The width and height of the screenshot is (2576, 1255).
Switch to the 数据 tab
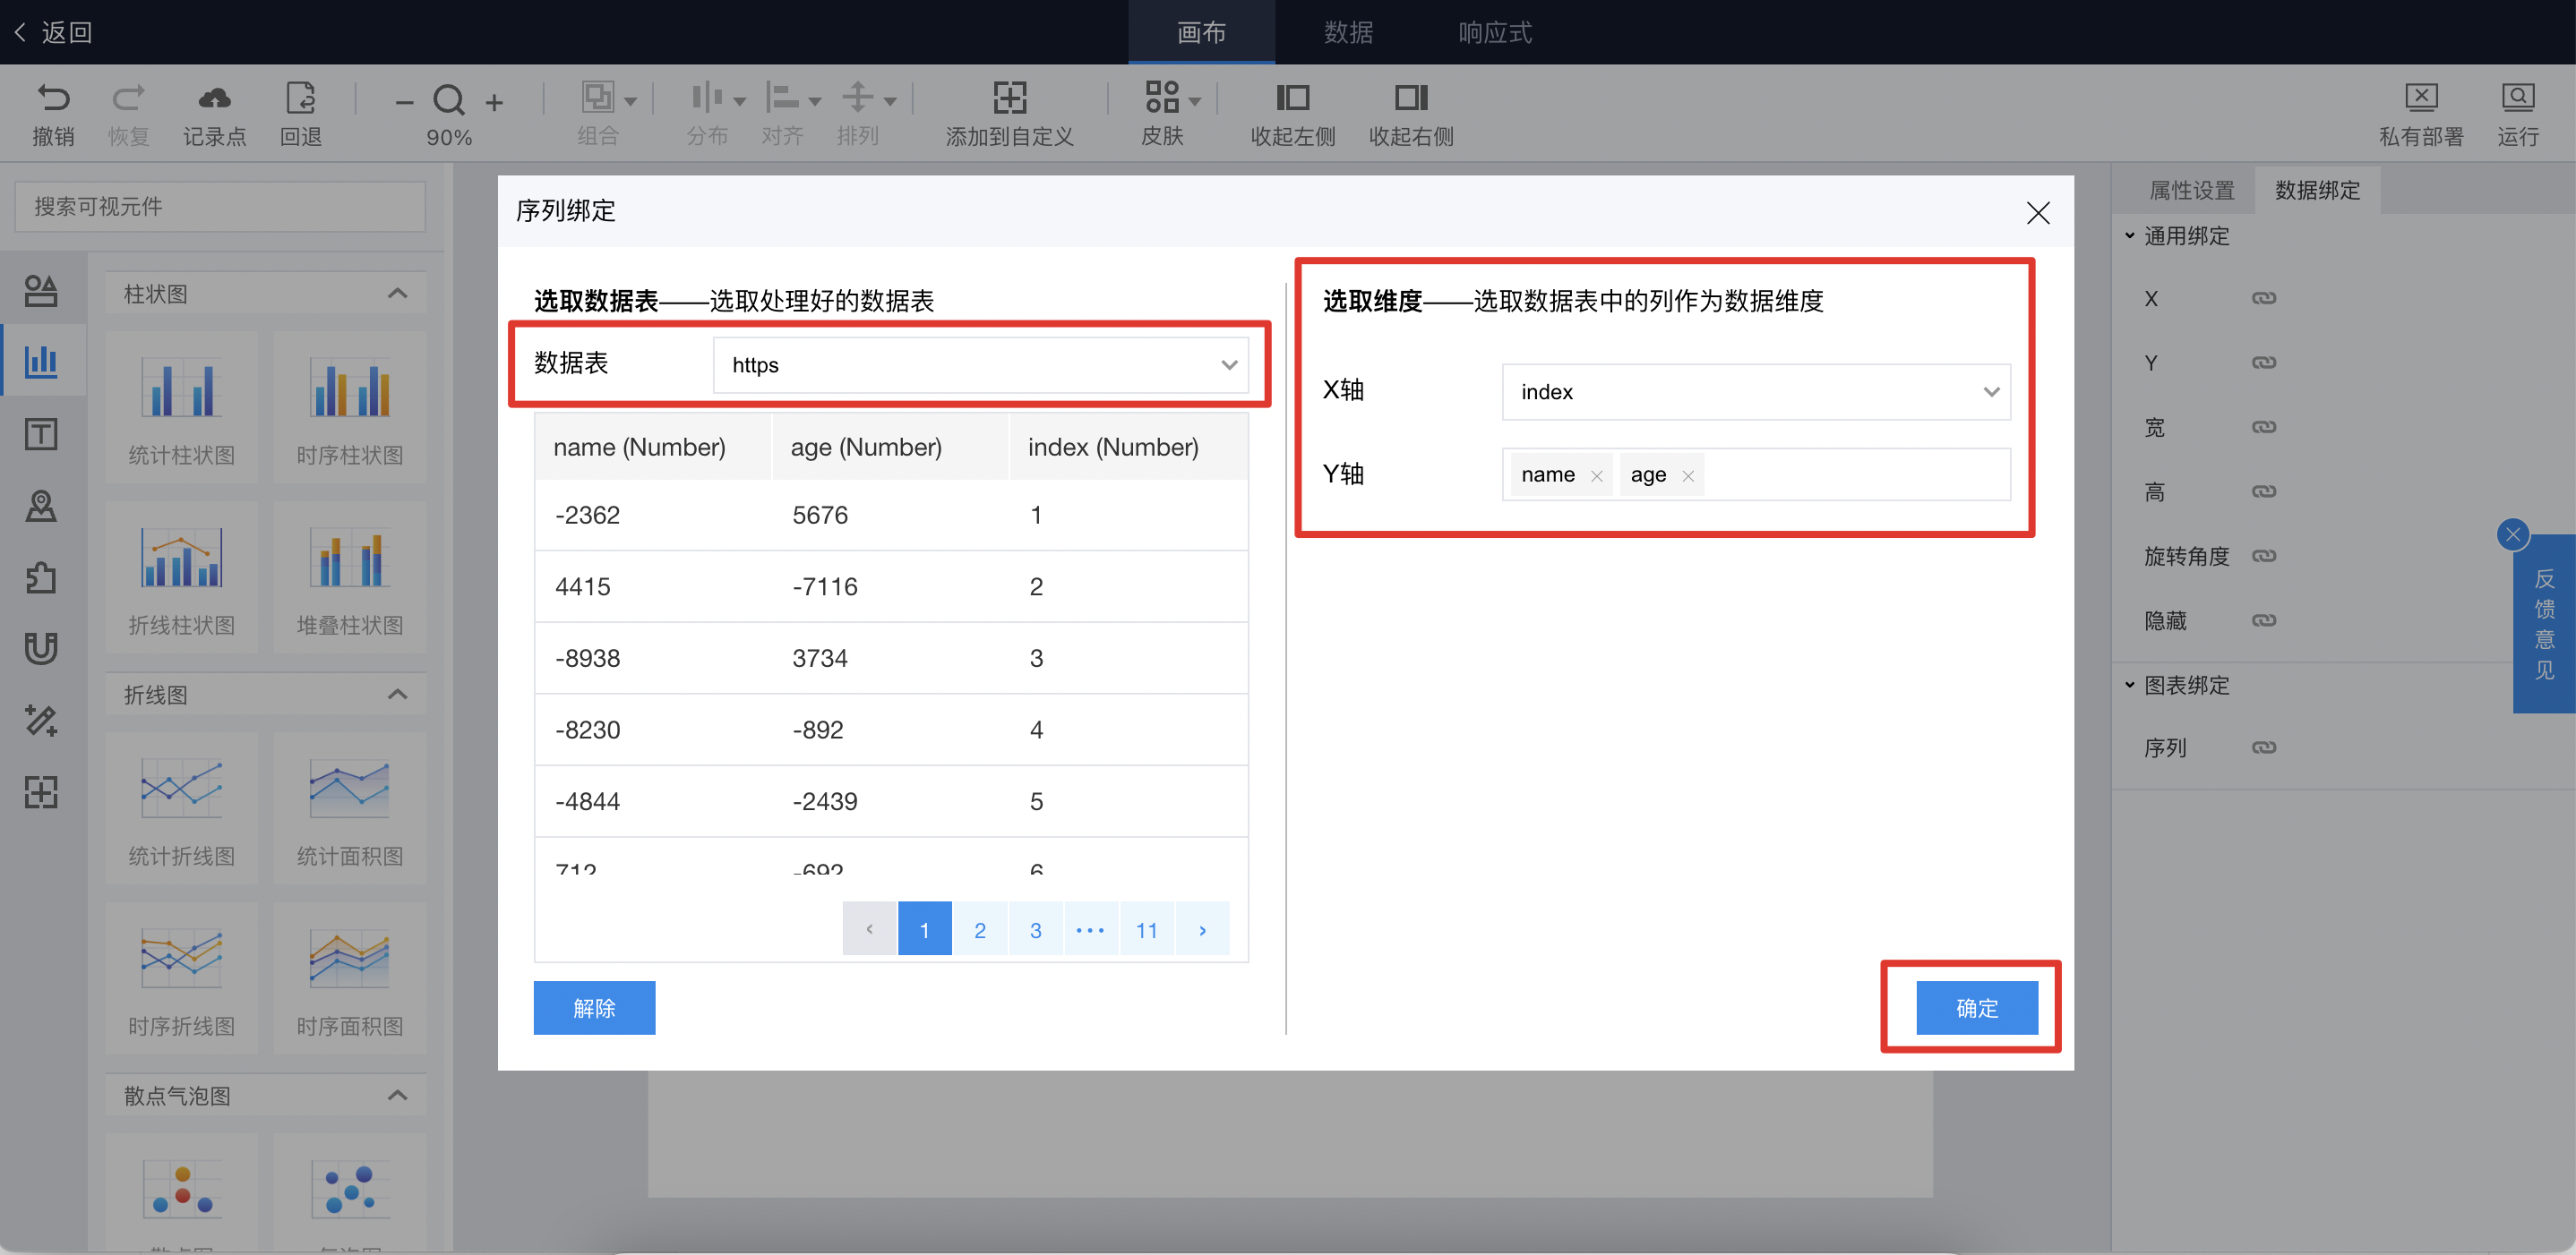pos(1348,32)
